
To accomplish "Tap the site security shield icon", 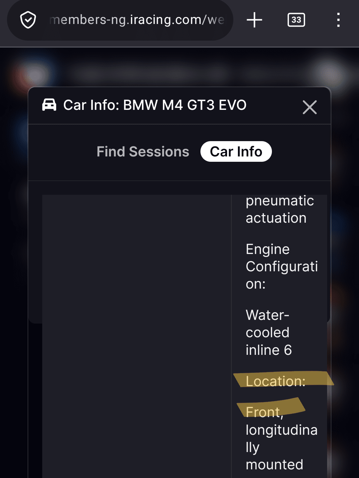I will [x=28, y=20].
